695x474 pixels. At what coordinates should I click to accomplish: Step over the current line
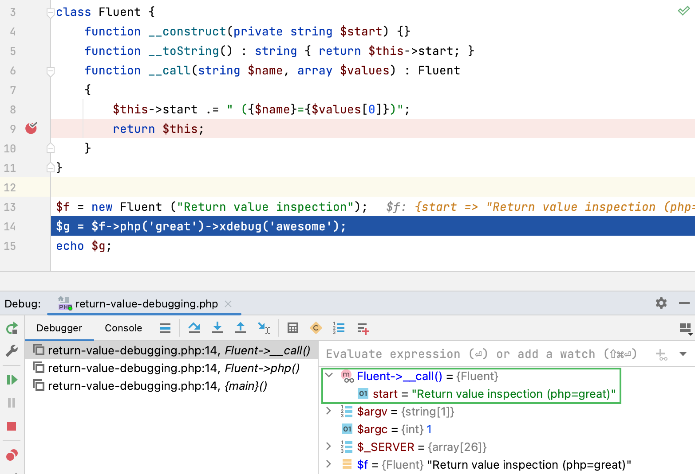pyautogui.click(x=194, y=328)
